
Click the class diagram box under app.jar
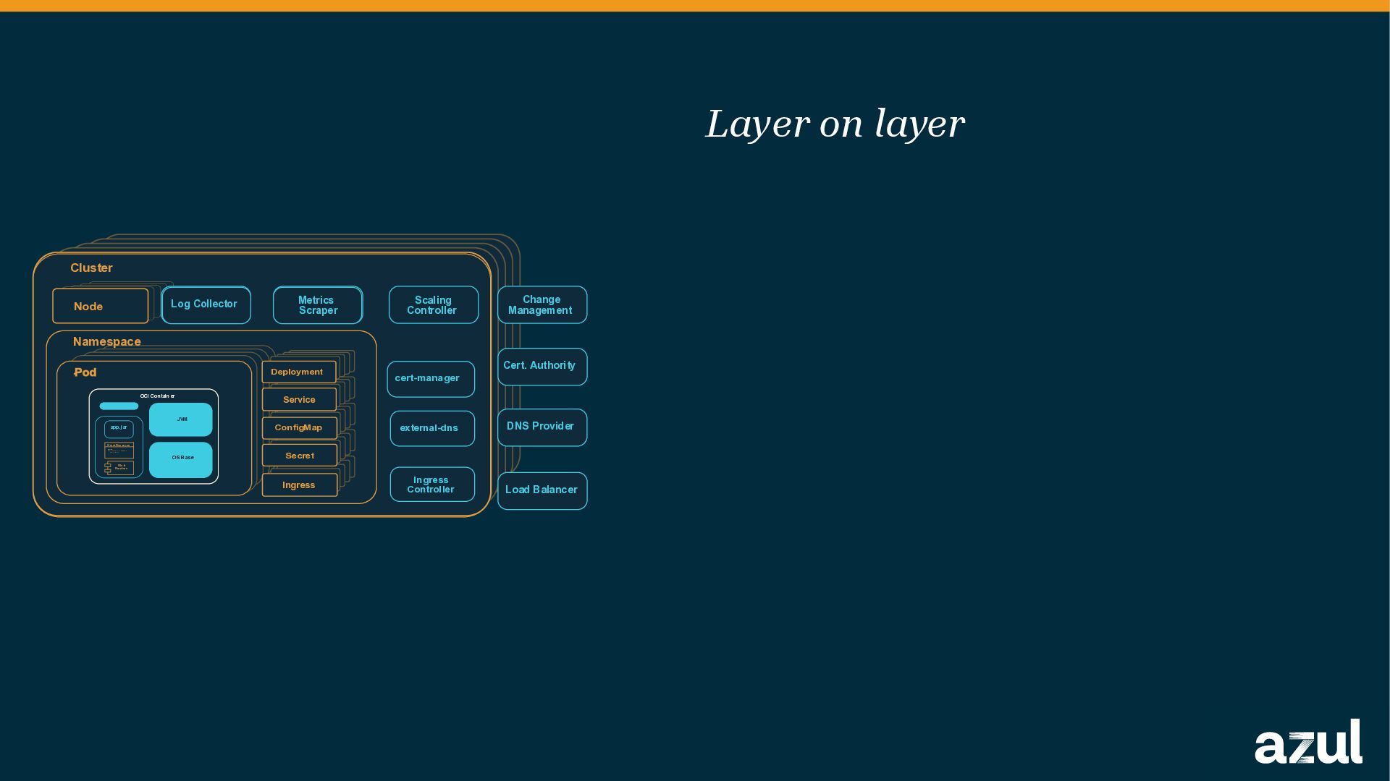[x=119, y=450]
